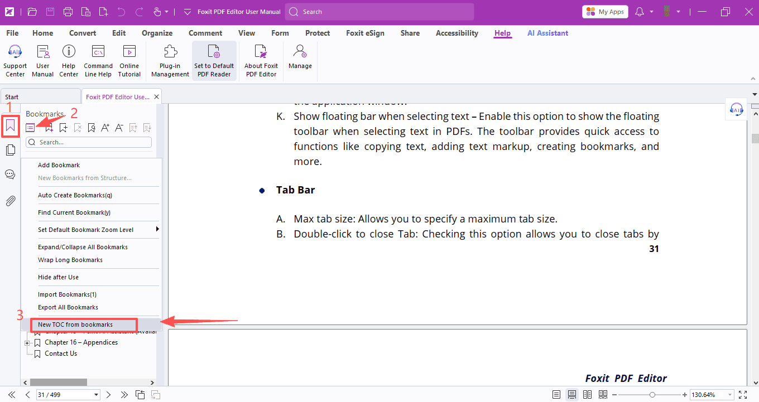Image resolution: width=759 pixels, height=402 pixels.
Task: Select Add Bookmark menu item
Action: (59, 165)
